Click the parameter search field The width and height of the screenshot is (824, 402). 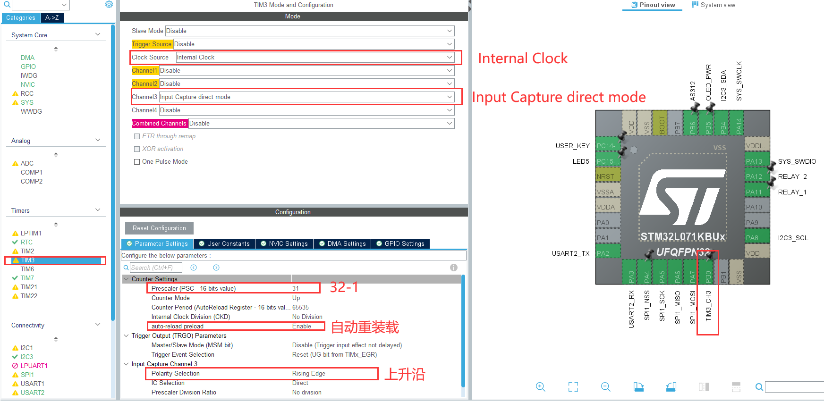[156, 268]
